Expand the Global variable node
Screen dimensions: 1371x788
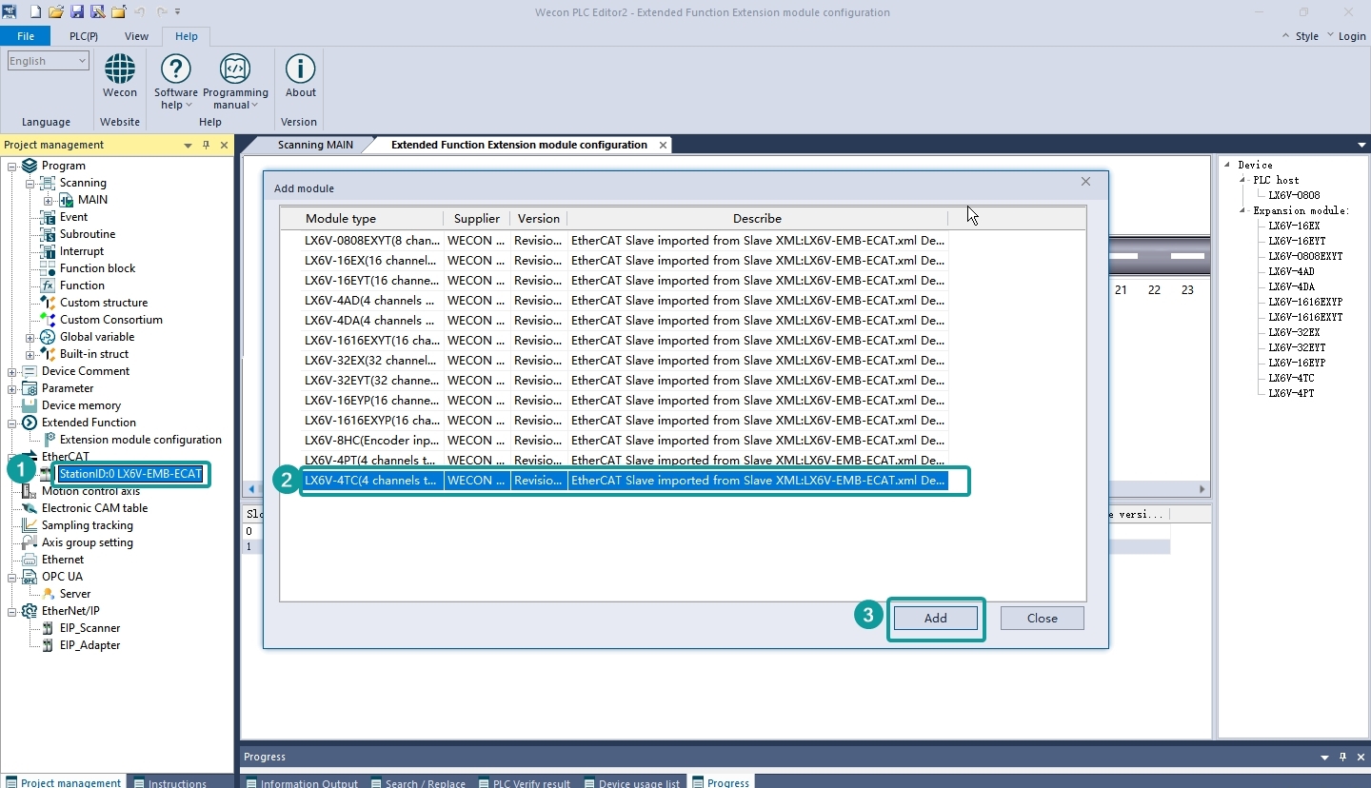click(x=30, y=337)
